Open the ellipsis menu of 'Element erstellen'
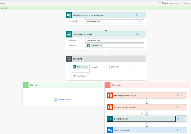 click(x=184, y=119)
